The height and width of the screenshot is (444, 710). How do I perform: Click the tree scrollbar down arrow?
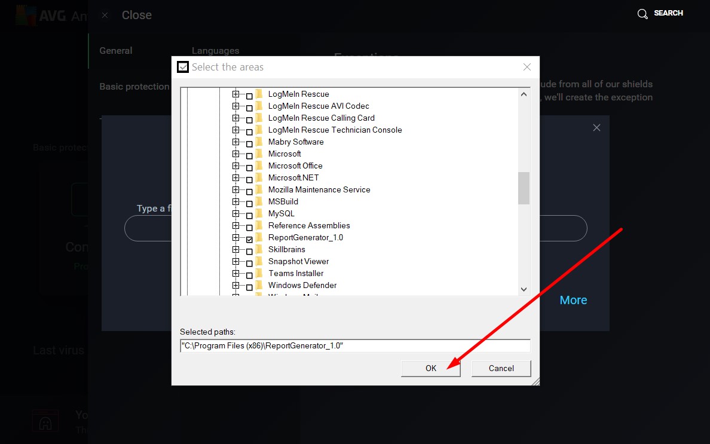pyautogui.click(x=524, y=290)
